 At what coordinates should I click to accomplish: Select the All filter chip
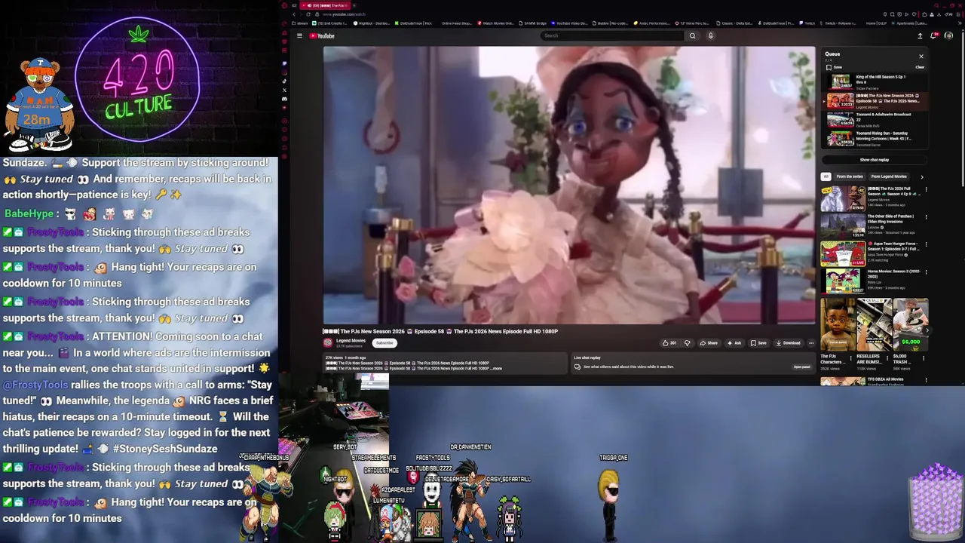(826, 176)
